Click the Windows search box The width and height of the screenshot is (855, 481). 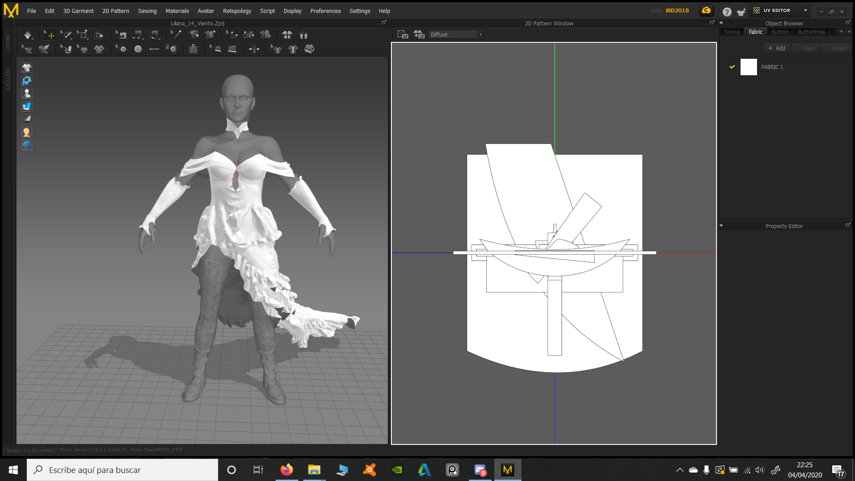click(122, 470)
